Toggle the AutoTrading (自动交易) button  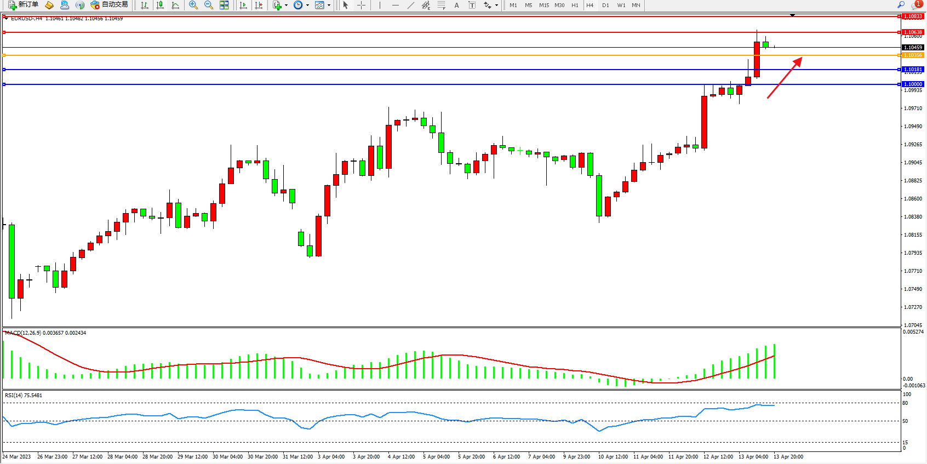pyautogui.click(x=110, y=5)
